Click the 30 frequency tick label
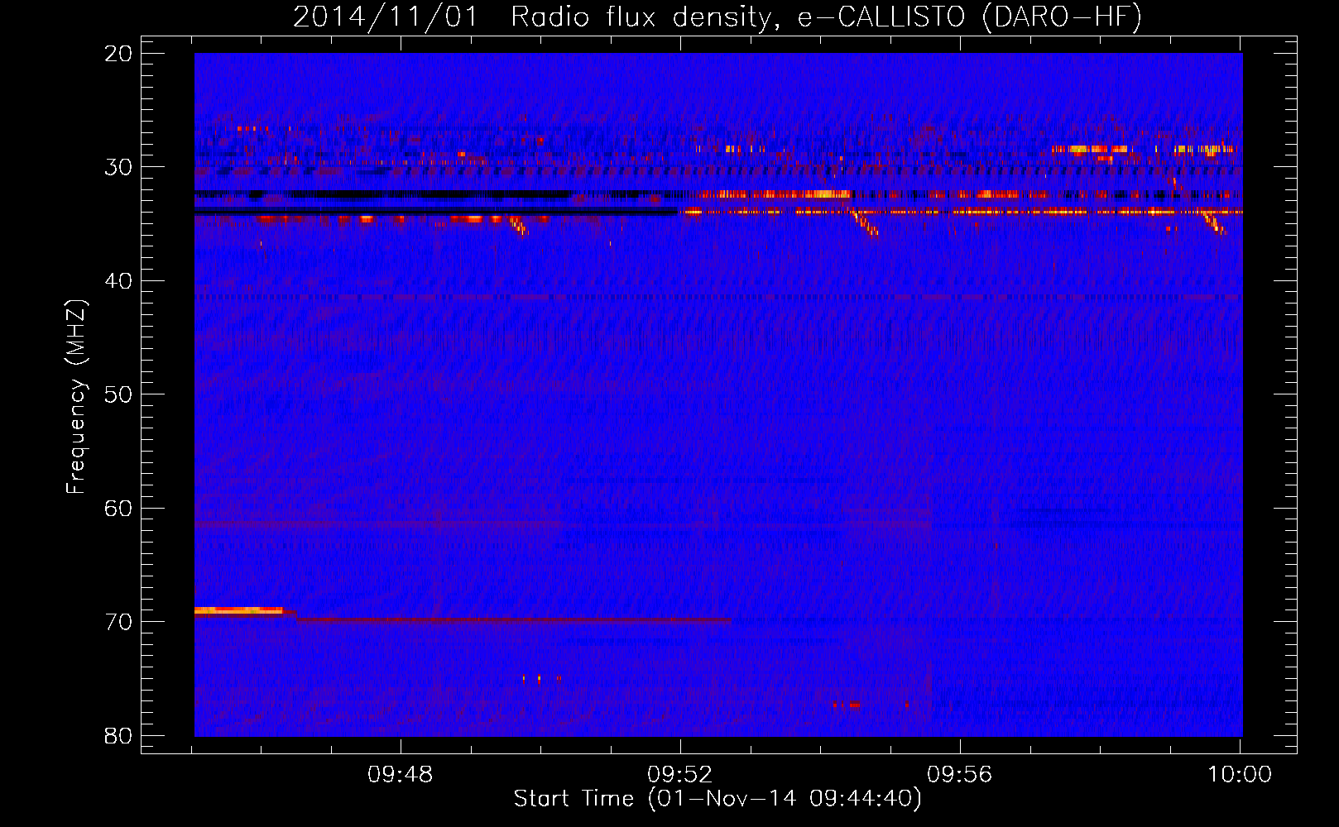This screenshot has height=827, width=1339. point(119,167)
